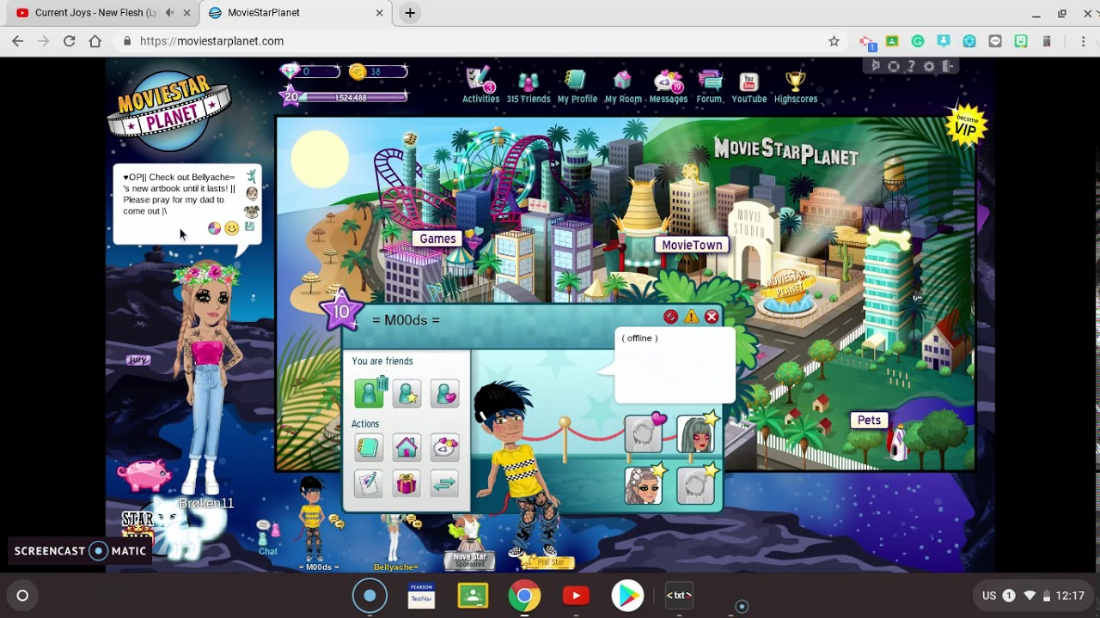Mute game sound via speaker icon
This screenshot has height=618, width=1100.
click(876, 66)
